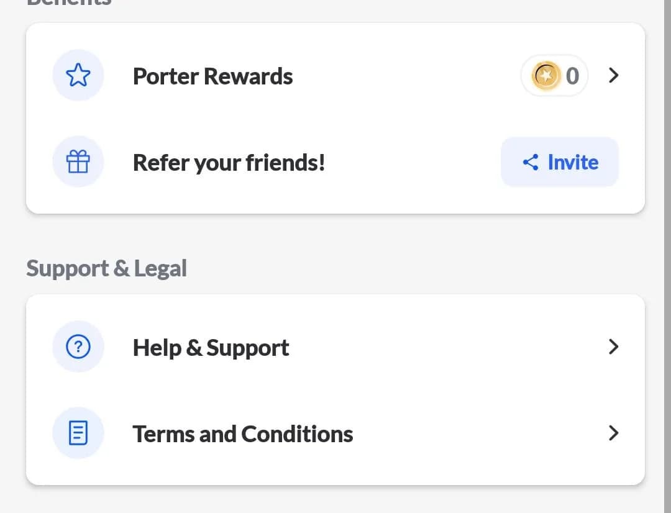The image size is (671, 513).
Task: Click the Invite label text
Action: (572, 163)
